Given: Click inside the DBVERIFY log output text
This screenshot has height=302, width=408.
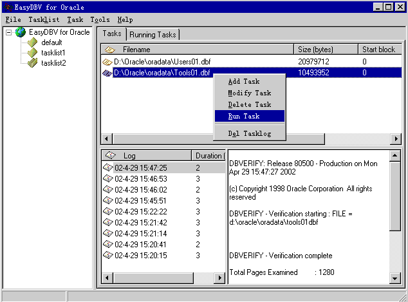Looking at the screenshot, I should 308,216.
